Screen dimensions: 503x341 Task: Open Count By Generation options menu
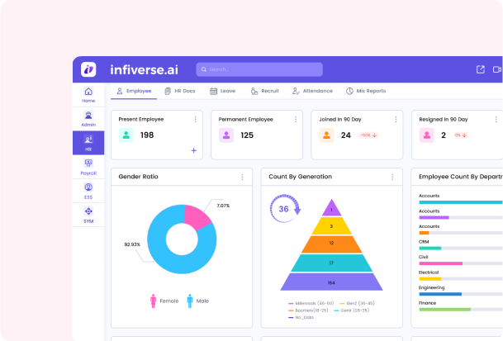coord(392,177)
